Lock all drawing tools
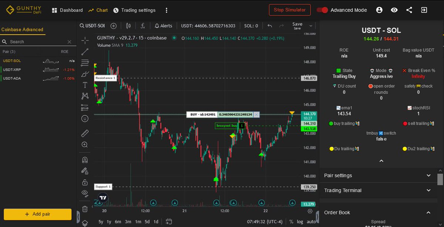The image size is (444, 227). 85,182
